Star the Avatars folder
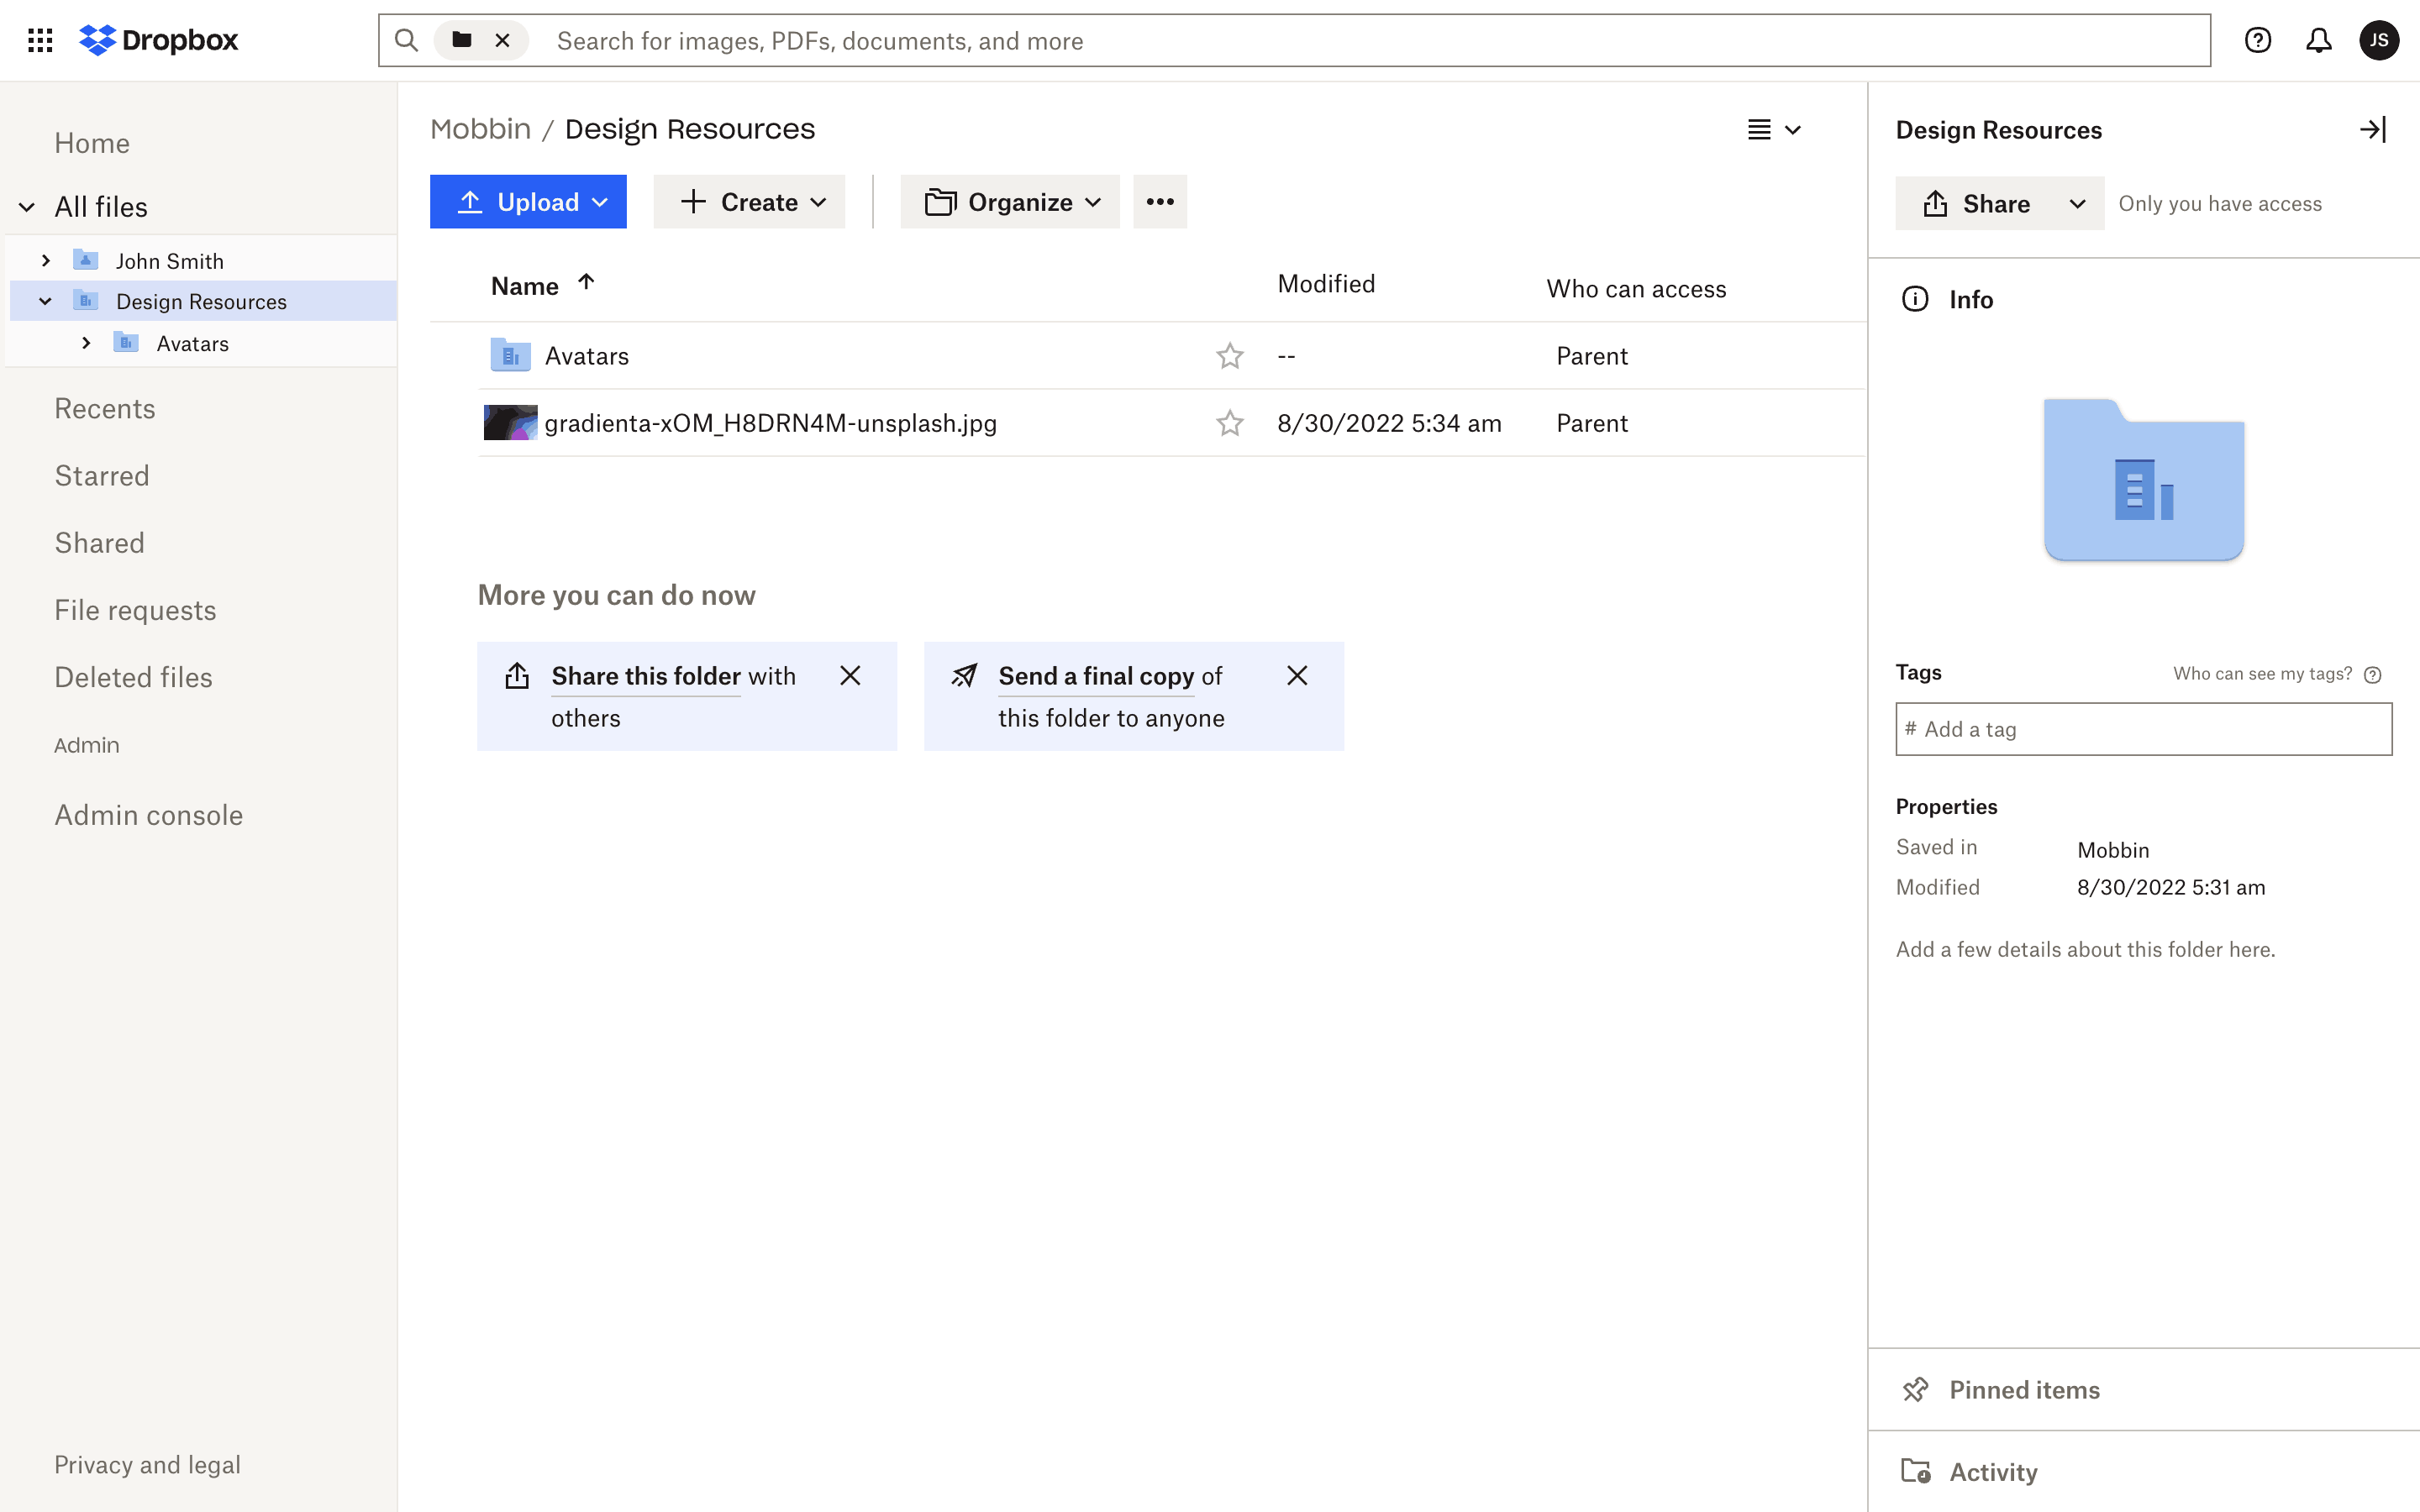 tap(1229, 356)
